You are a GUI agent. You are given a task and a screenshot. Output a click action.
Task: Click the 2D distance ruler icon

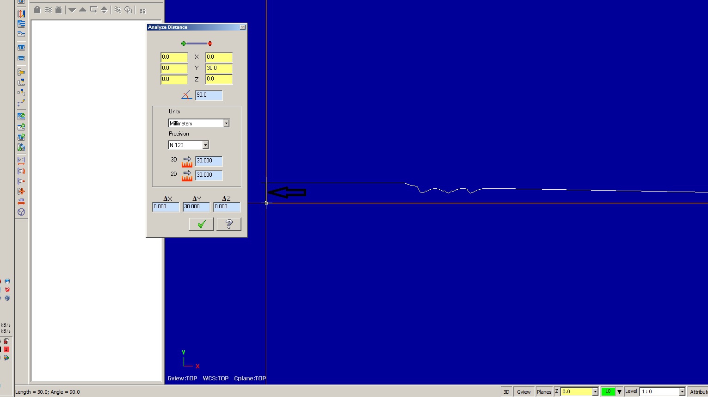tap(187, 175)
